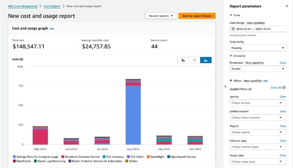Click the calendar icon in Date Range
293x168 pixels.
[233, 29]
